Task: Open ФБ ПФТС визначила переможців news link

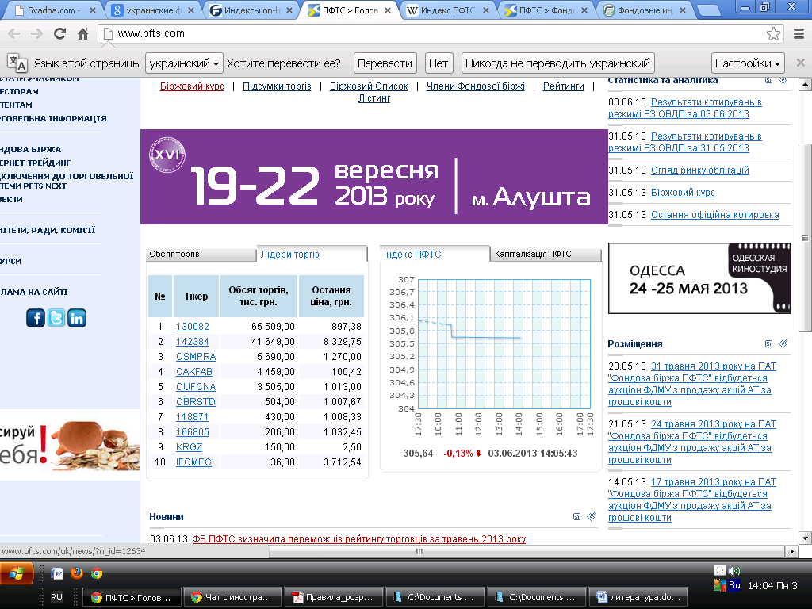Action: click(x=359, y=538)
